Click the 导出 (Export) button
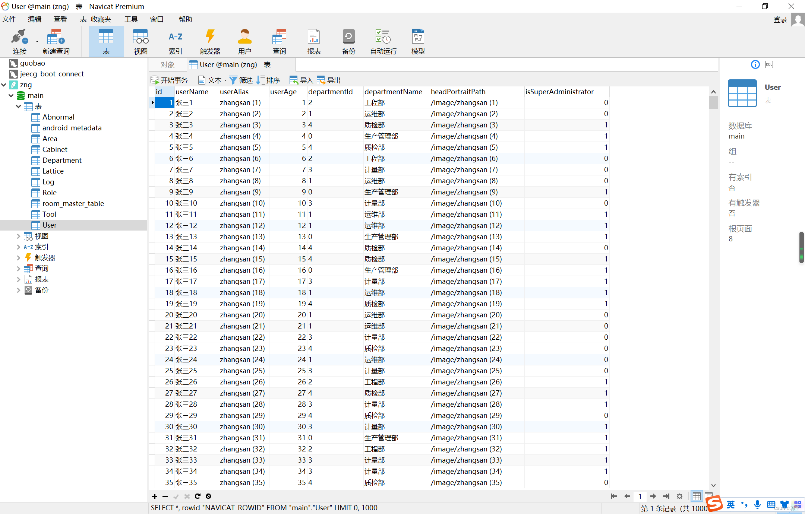This screenshot has height=514, width=805. (329, 80)
